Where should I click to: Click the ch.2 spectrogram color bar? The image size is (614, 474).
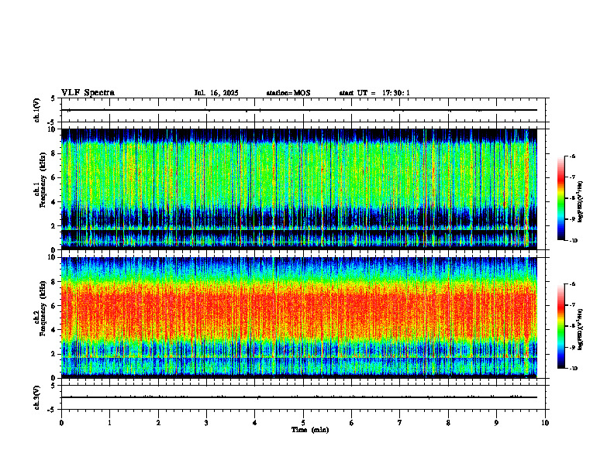561,326
